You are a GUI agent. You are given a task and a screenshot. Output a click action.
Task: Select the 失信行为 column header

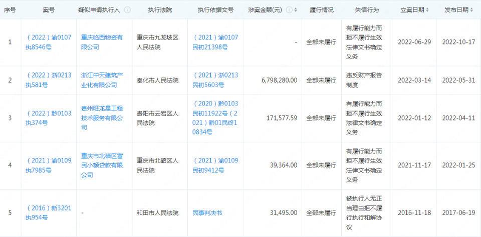pyautogui.click(x=367, y=10)
